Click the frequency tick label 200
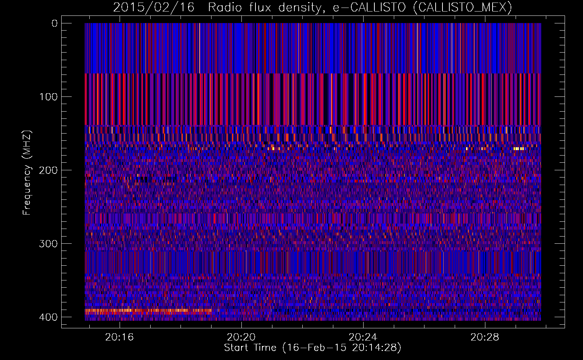The width and height of the screenshot is (583, 360). 48,170
